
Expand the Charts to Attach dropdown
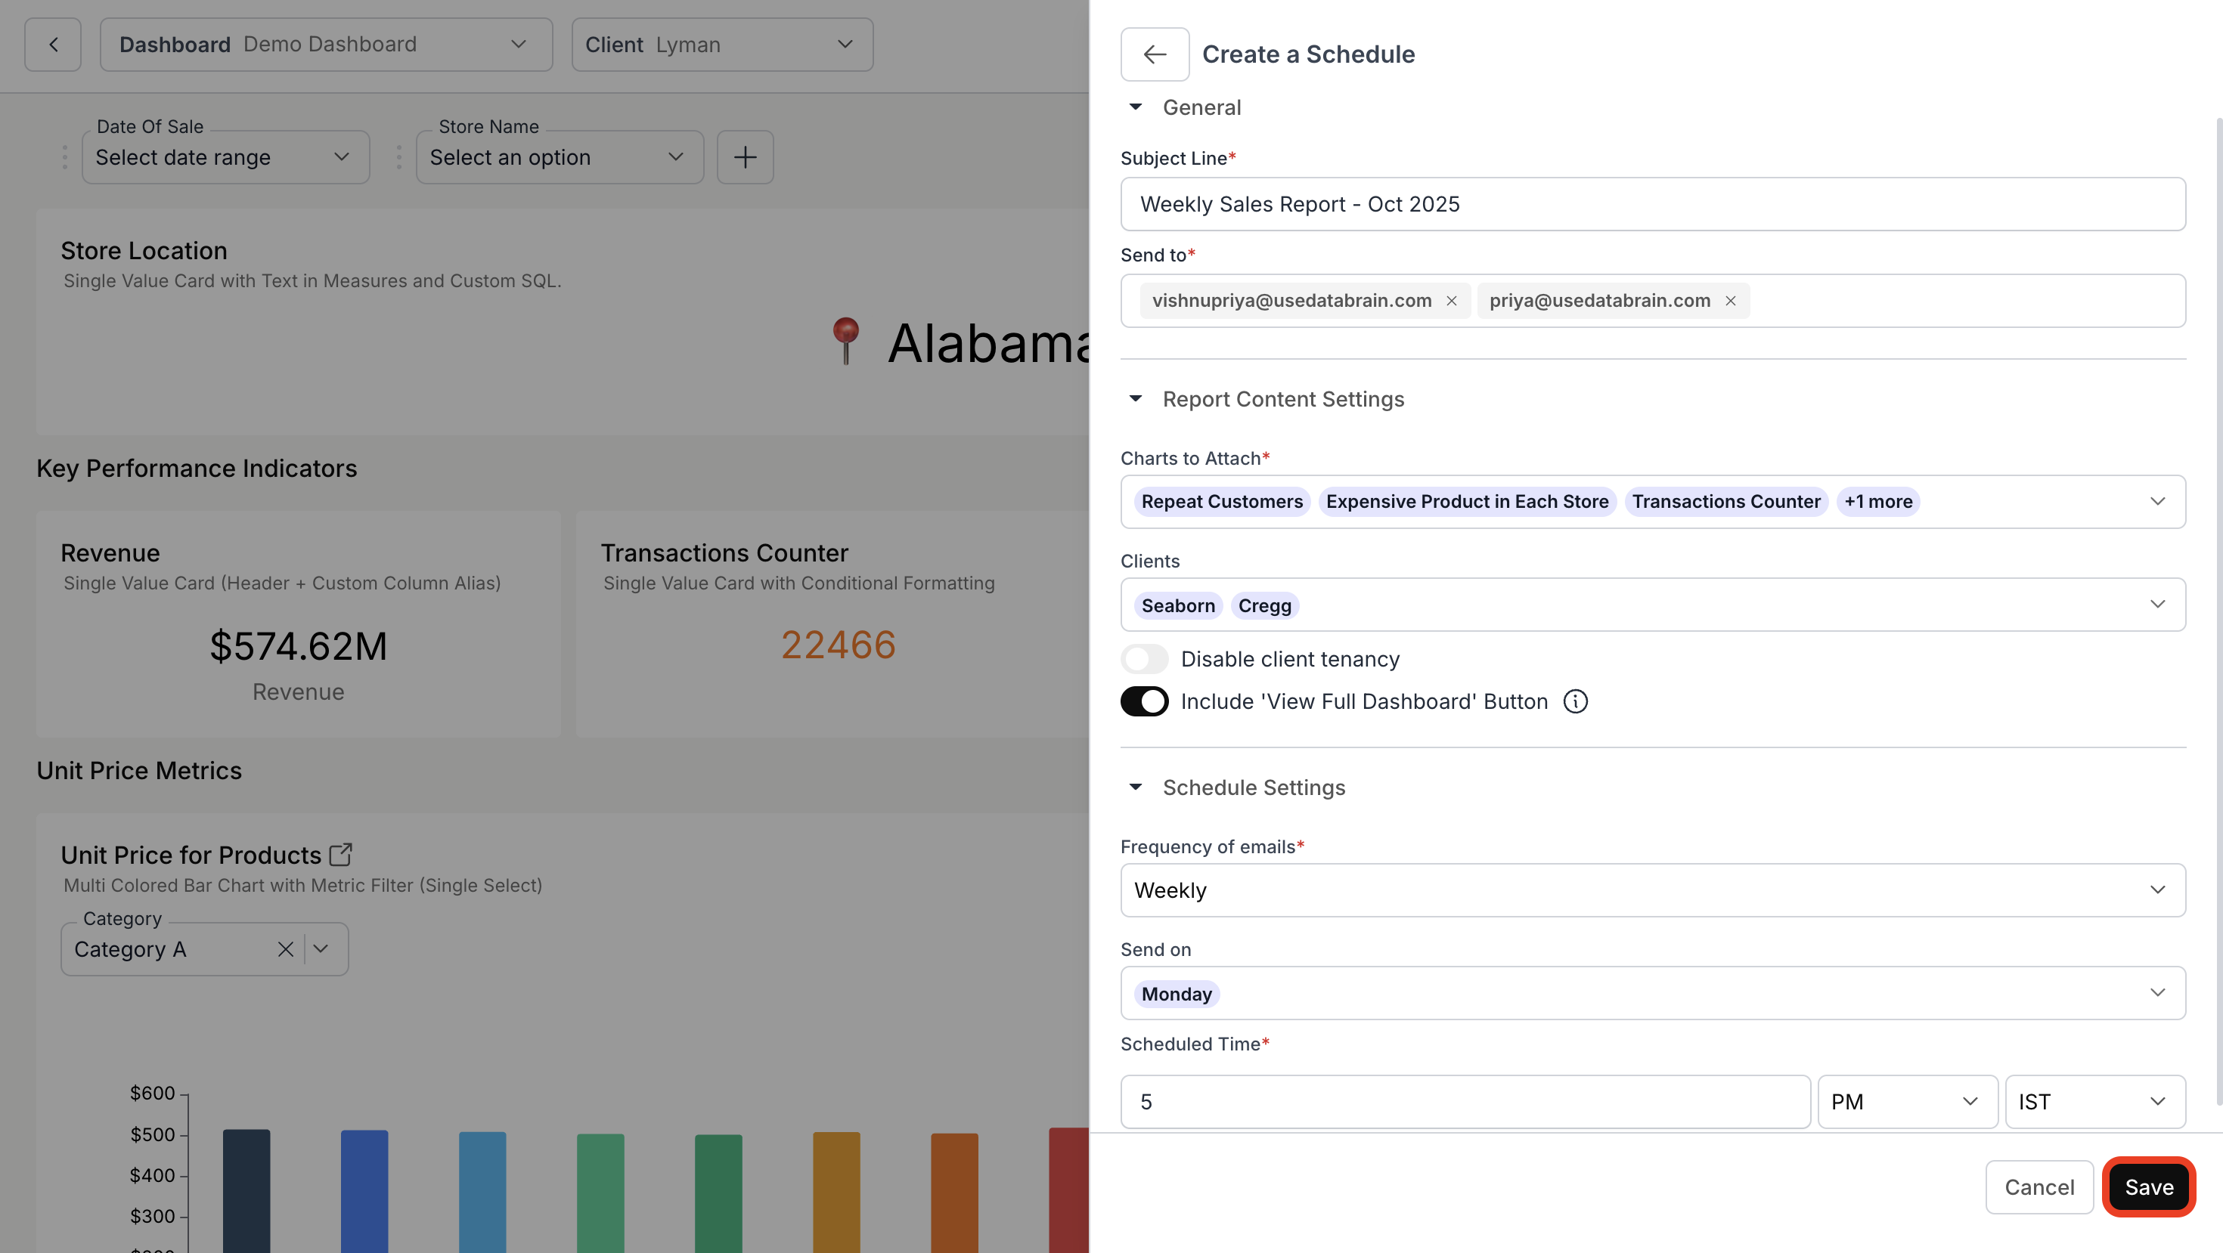(2156, 502)
